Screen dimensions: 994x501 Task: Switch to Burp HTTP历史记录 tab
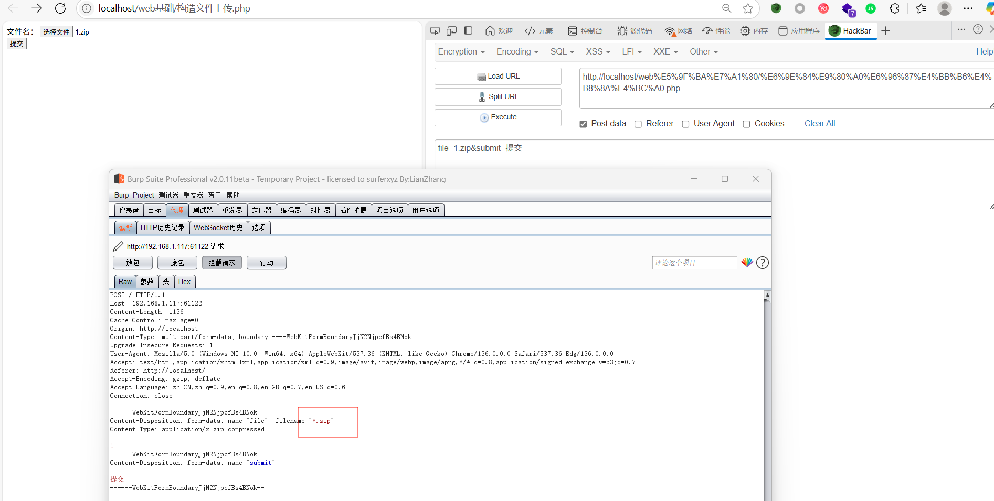point(163,227)
